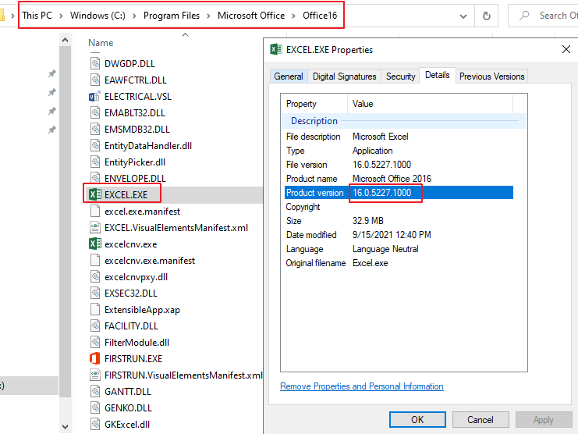Expand the chevron after Windows (C:)

pyautogui.click(x=134, y=16)
